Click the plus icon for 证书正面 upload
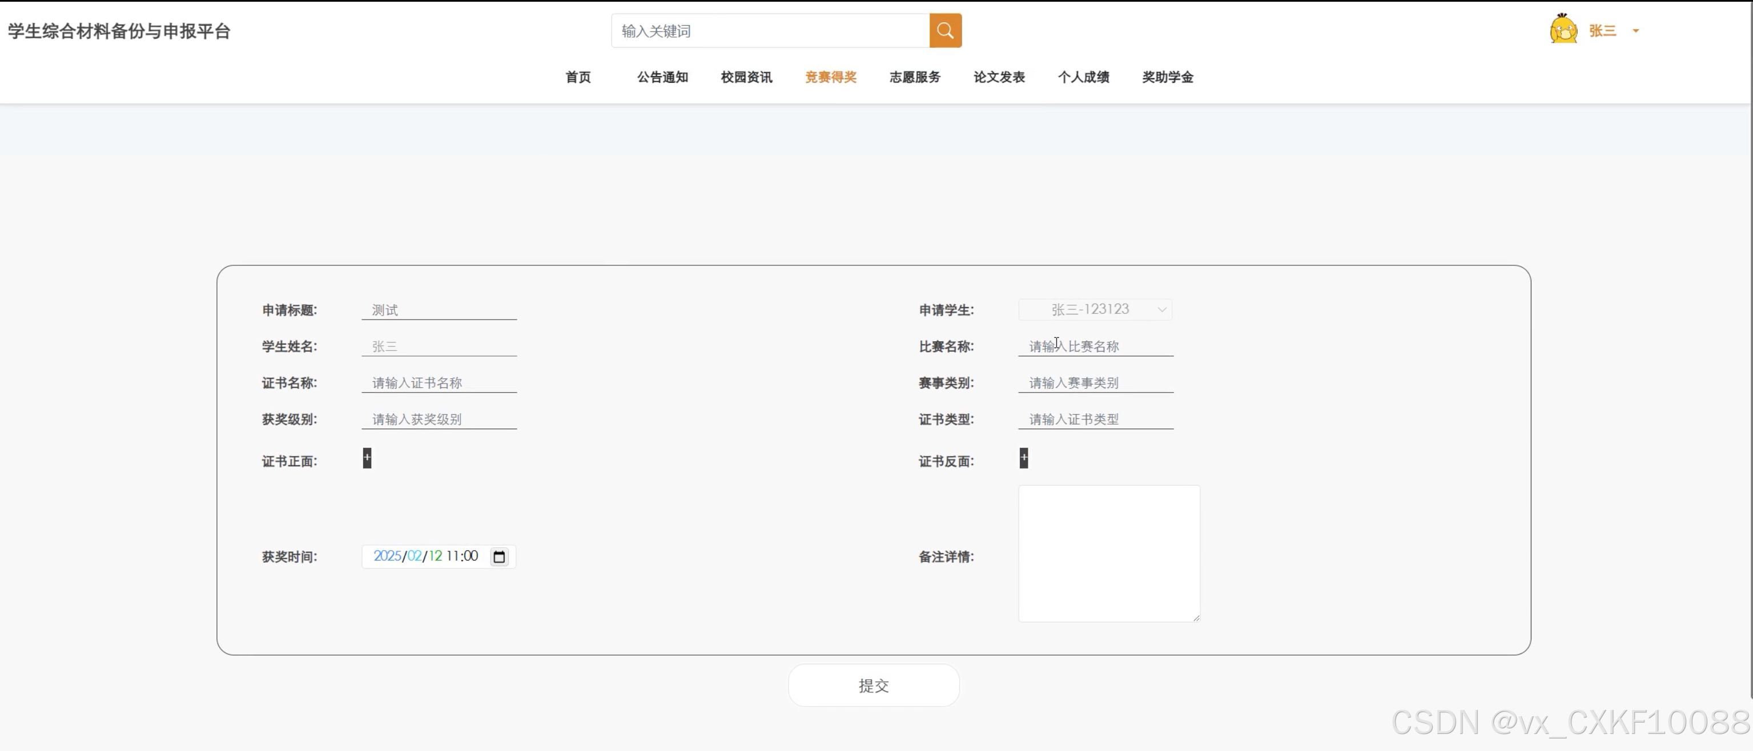 [367, 458]
